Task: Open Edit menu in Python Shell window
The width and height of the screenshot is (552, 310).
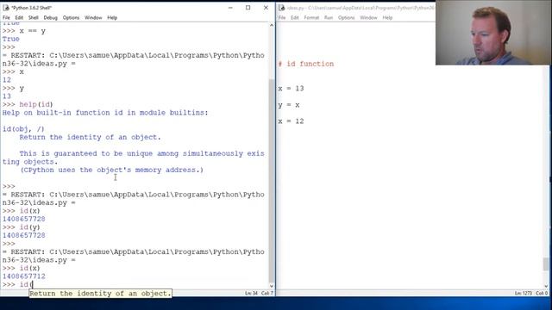Action: [19, 17]
